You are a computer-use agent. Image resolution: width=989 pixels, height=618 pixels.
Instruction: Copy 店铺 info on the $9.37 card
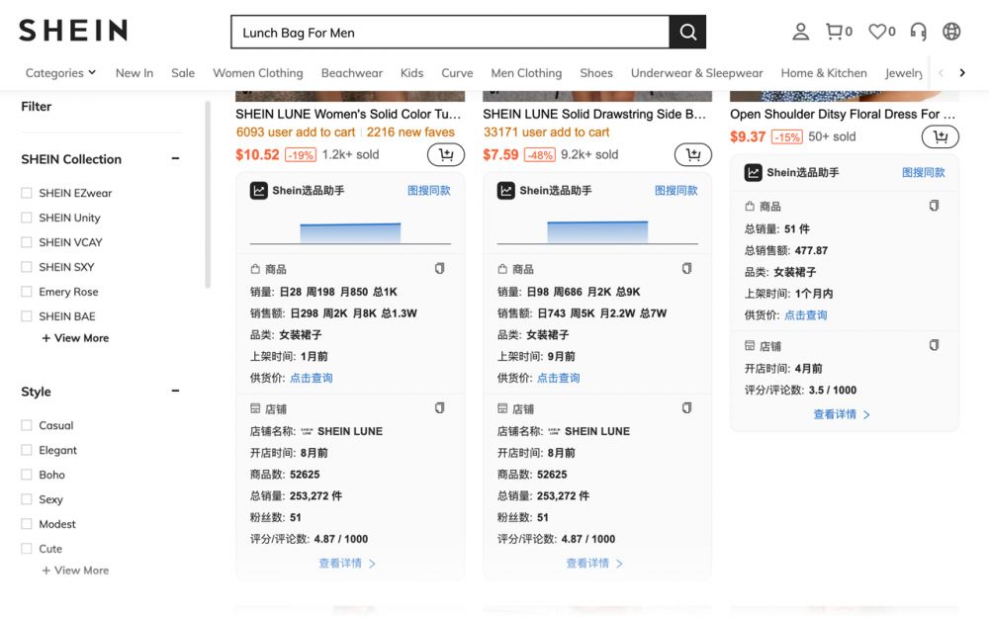[935, 345]
